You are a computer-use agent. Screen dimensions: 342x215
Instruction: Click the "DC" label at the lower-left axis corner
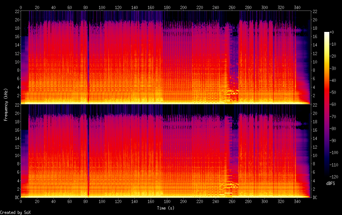[x=16, y=197]
